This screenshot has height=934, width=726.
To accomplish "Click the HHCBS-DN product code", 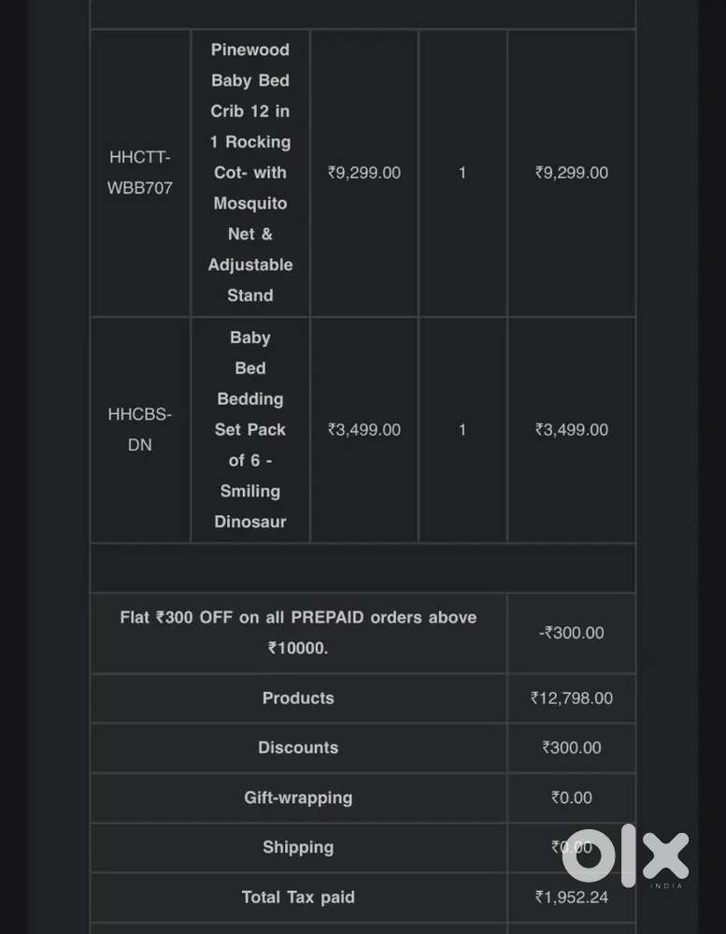I will pos(140,429).
